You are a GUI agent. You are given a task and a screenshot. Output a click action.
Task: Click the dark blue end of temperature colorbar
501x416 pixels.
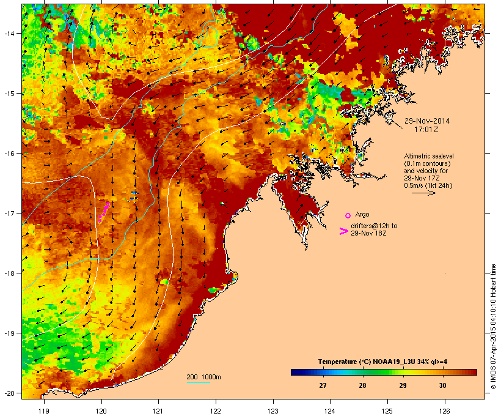(x=296, y=372)
